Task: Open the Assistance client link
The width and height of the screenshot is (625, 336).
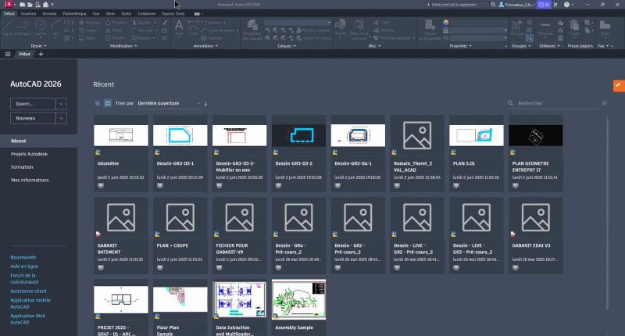Action: pyautogui.click(x=28, y=291)
